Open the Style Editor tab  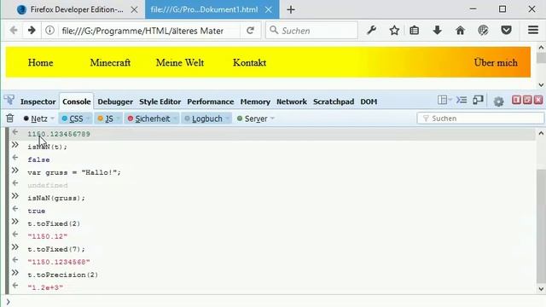[x=160, y=101]
